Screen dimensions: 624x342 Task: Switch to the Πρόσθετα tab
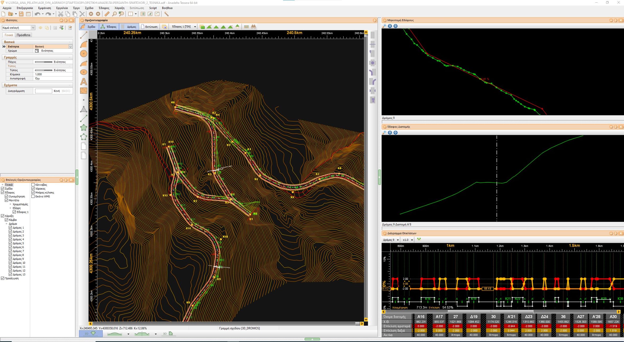23,35
